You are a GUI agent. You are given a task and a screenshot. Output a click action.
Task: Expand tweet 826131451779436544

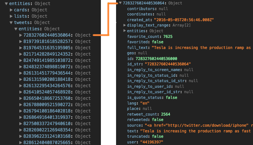point(21,73)
